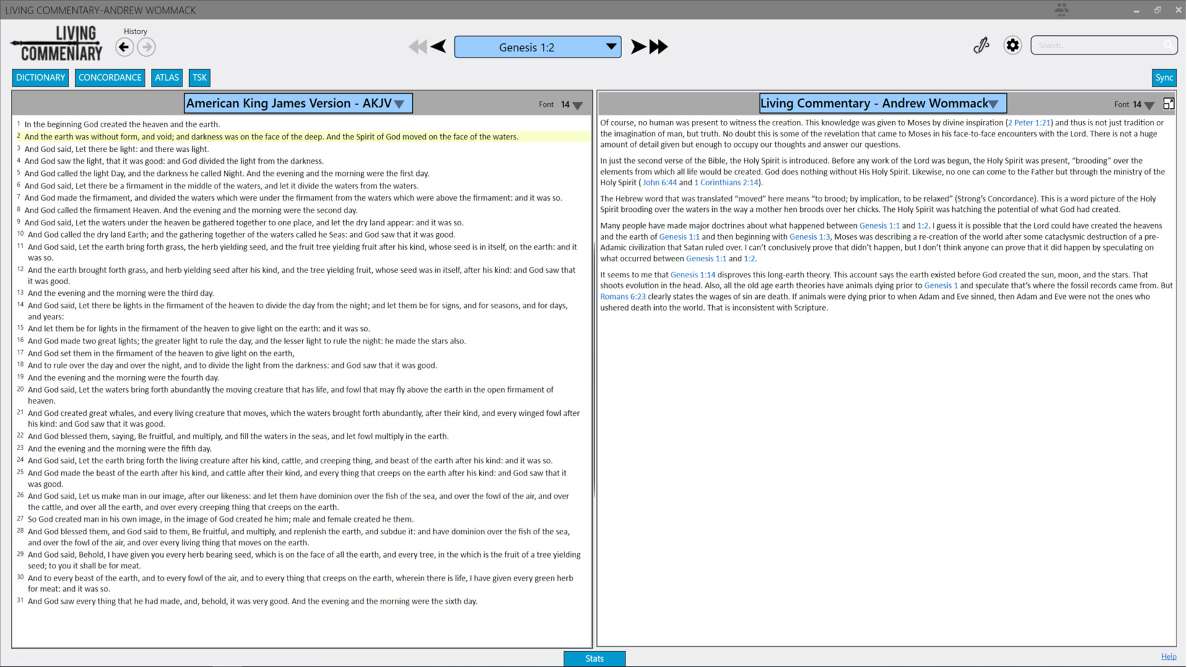Go to previous verse arrow
The height and width of the screenshot is (667, 1187).
[438, 47]
